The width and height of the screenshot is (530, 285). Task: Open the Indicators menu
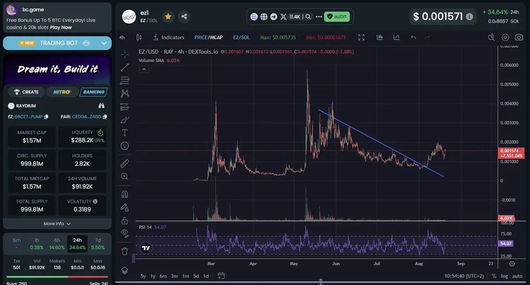coord(169,38)
